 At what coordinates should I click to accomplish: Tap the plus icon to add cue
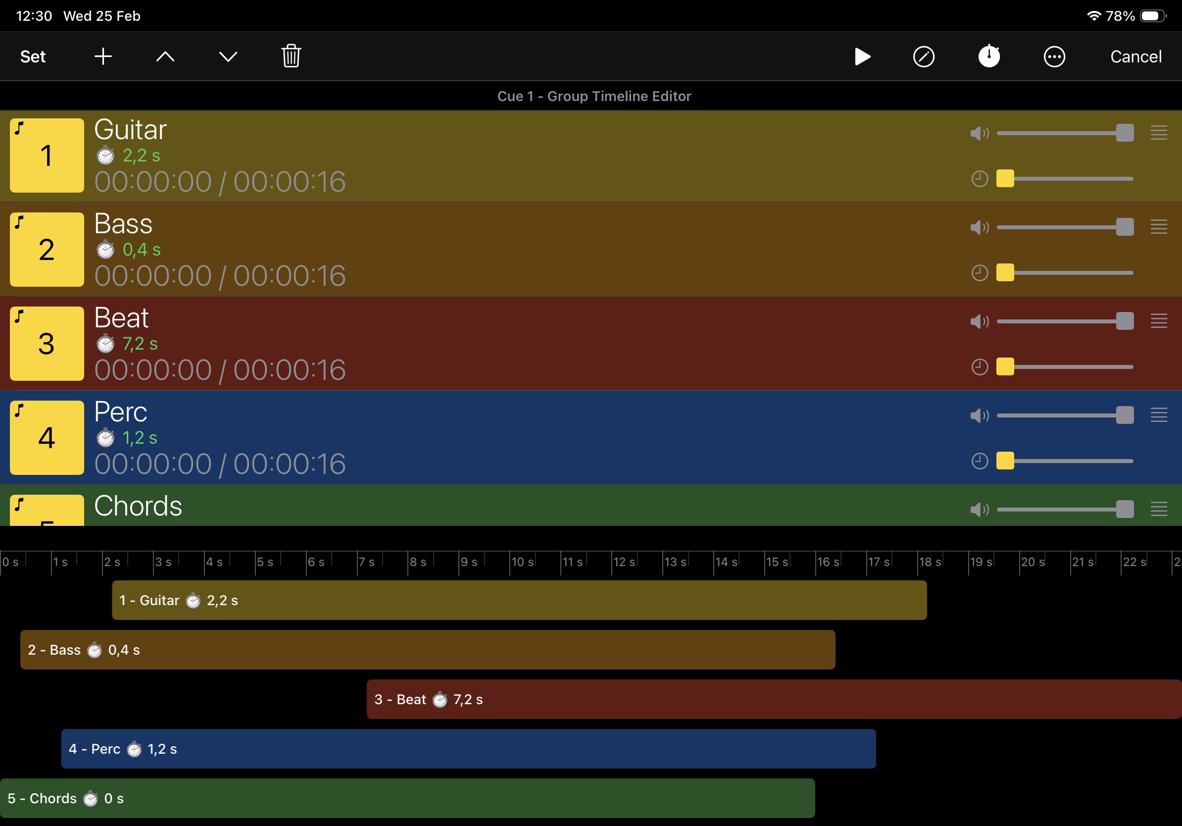(103, 56)
